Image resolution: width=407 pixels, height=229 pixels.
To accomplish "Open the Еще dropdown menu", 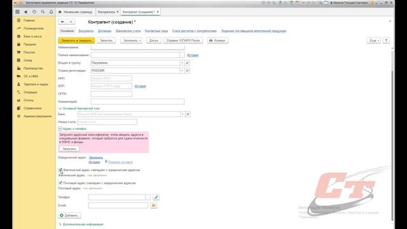I will tap(374, 41).
